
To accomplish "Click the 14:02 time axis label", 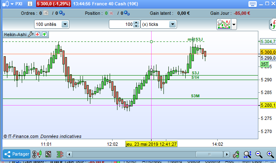I will pos(218,144).
